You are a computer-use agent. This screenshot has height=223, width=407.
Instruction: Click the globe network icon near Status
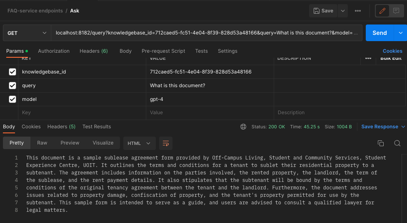(243, 127)
